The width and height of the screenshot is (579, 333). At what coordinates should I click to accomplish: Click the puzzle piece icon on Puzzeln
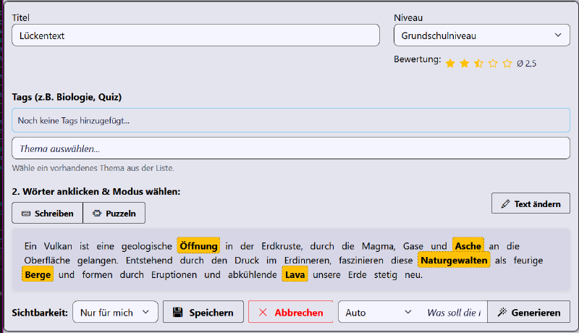click(x=97, y=214)
